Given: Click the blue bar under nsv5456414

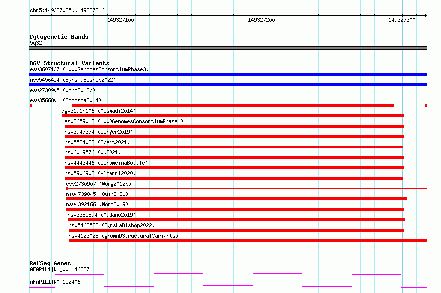Looking at the screenshot, I should [x=228, y=85].
